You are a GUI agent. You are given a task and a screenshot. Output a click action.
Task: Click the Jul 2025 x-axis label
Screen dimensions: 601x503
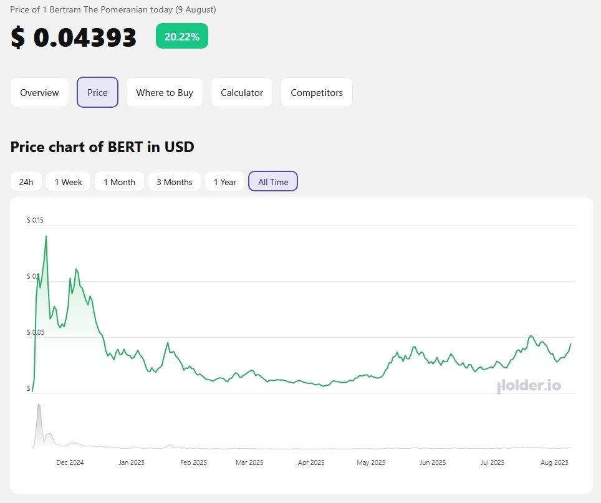point(493,462)
